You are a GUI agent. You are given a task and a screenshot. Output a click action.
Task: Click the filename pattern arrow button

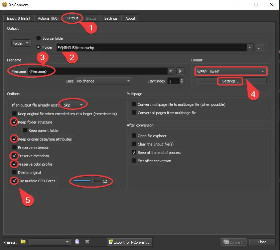coord(180,71)
